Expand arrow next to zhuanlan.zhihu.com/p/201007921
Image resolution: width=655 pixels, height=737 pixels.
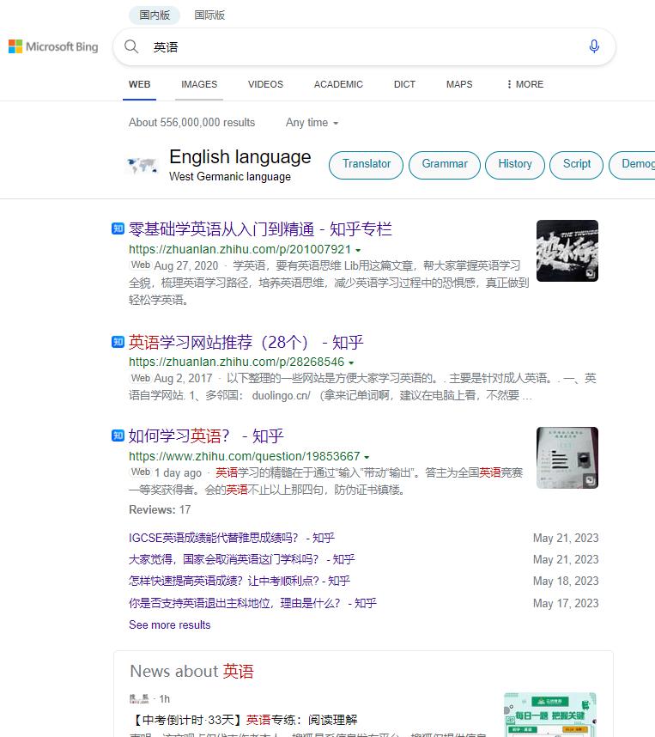[358, 250]
